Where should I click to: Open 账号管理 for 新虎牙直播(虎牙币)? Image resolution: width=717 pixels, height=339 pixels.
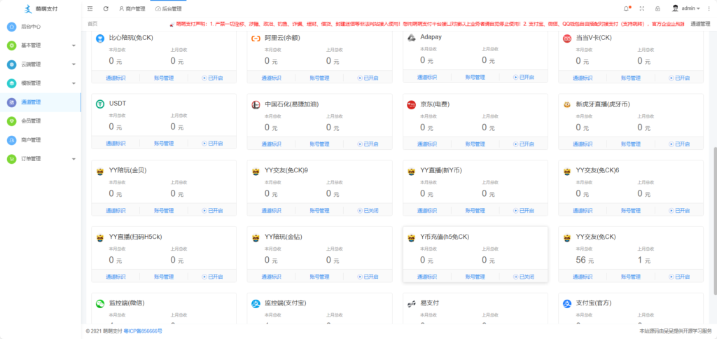coord(631,144)
